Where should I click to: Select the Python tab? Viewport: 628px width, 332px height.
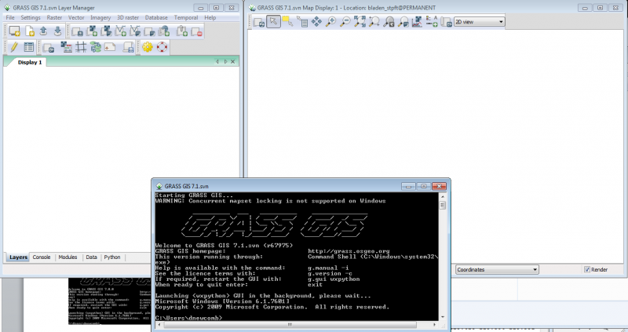[112, 257]
